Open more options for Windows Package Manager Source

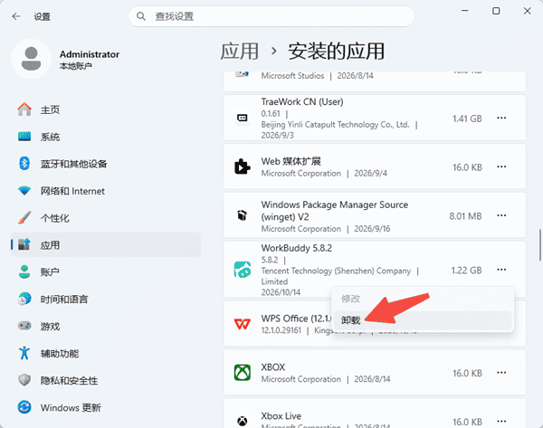click(501, 215)
